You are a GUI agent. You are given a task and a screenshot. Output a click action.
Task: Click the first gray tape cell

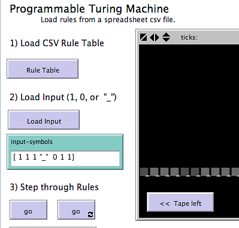coord(144,172)
